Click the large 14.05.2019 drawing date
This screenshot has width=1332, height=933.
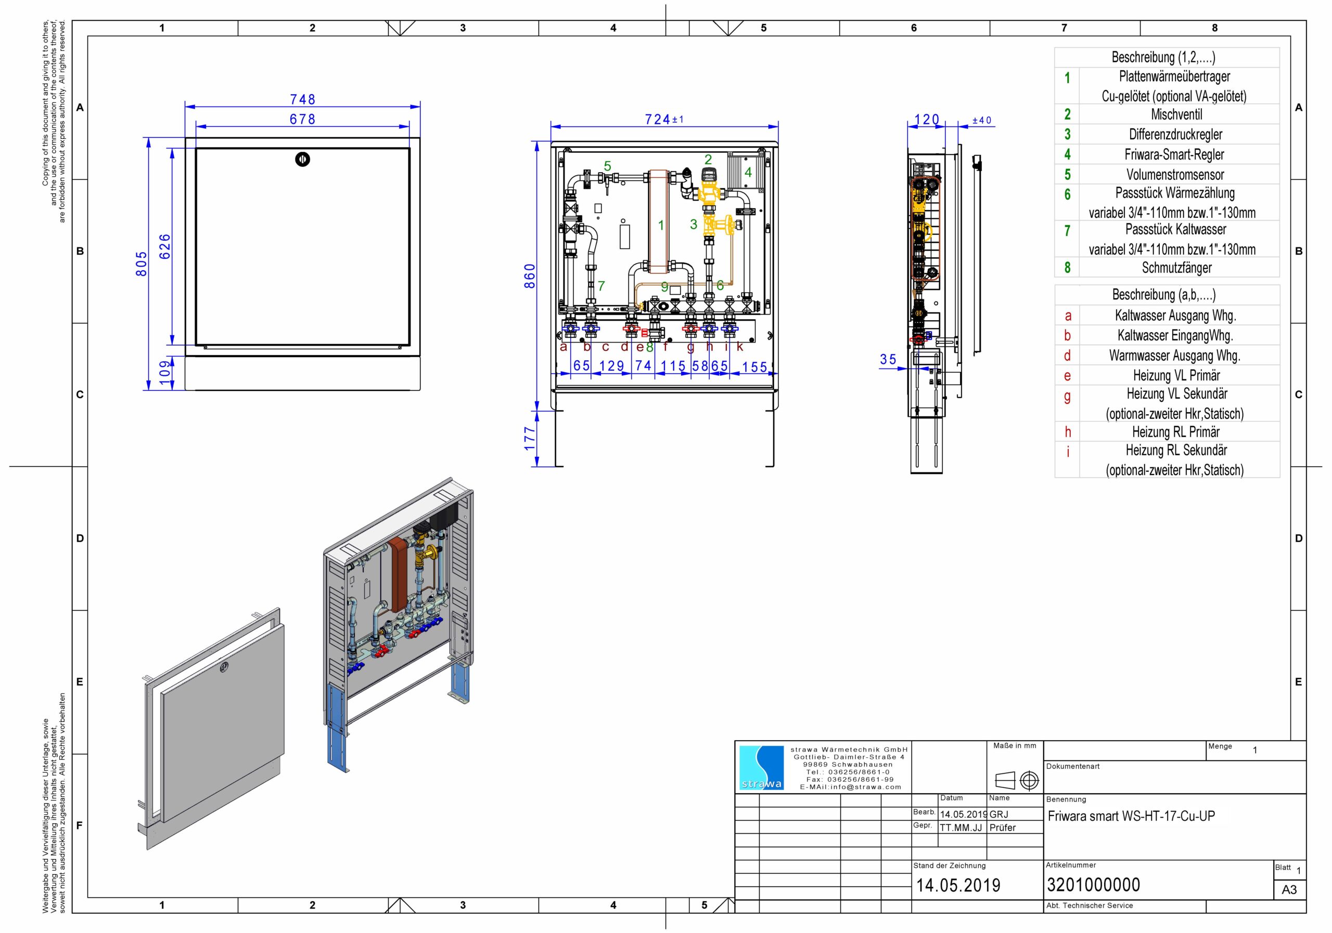[958, 885]
